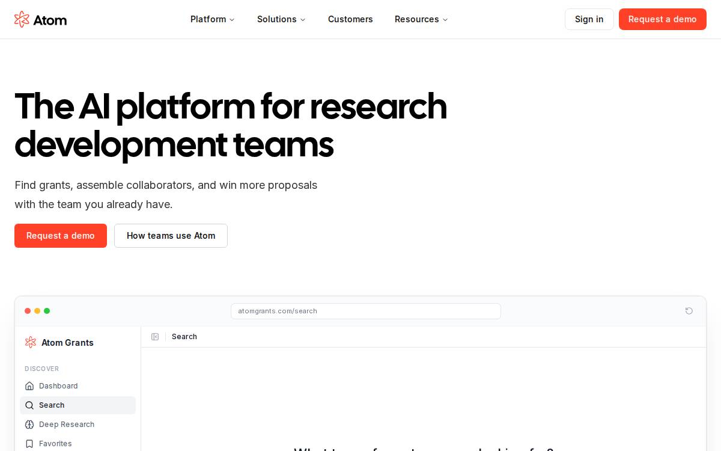Viewport: 721px width, 451px height.
Task: Open Dashboard in the sidebar
Action: click(78, 386)
